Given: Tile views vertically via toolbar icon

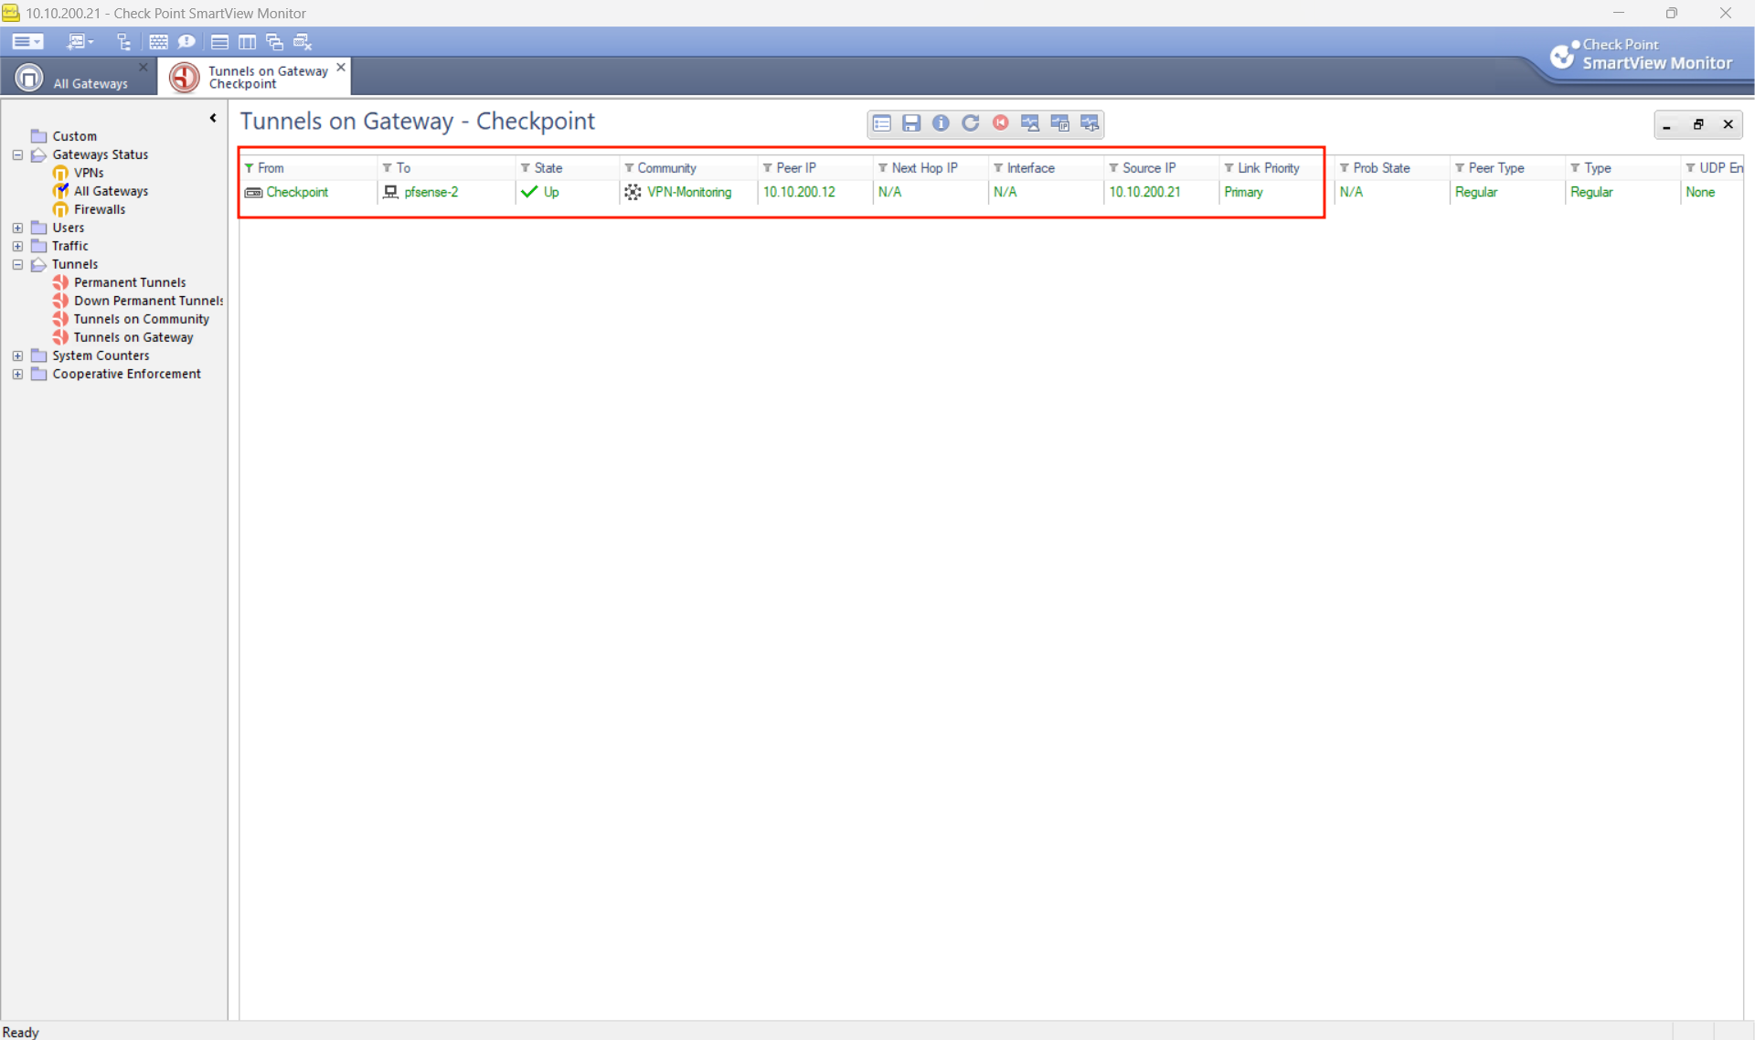Looking at the screenshot, I should coord(247,42).
